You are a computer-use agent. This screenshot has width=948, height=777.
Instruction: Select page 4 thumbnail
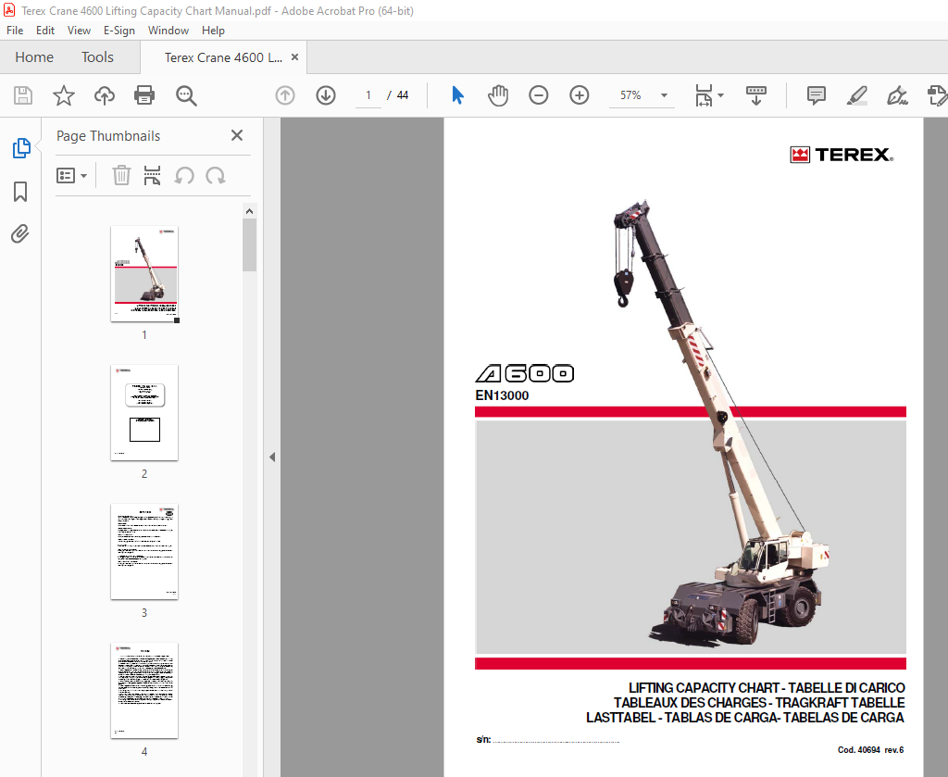144,691
